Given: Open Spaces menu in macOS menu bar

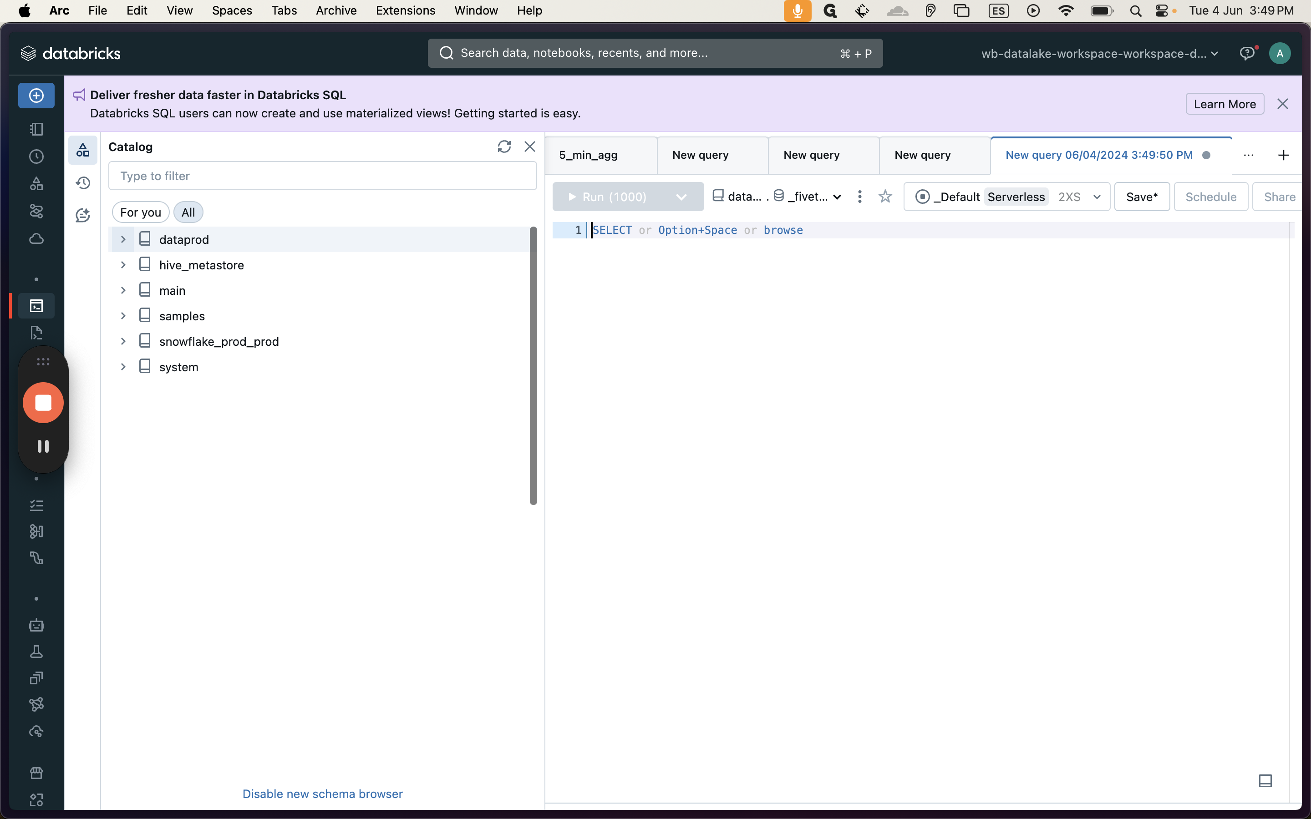Looking at the screenshot, I should tap(232, 10).
